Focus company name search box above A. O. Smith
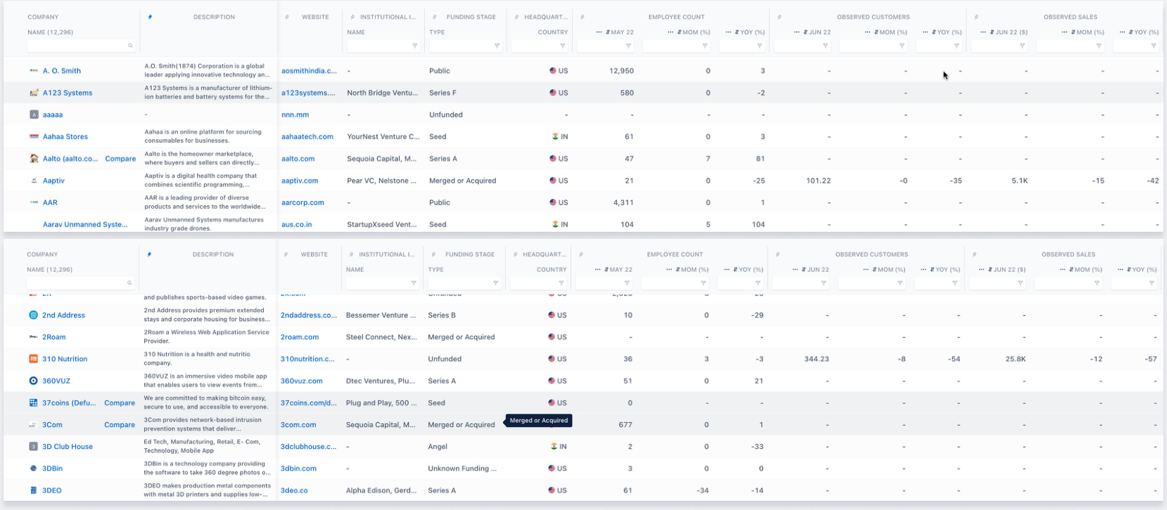This screenshot has width=1167, height=510. (x=81, y=46)
